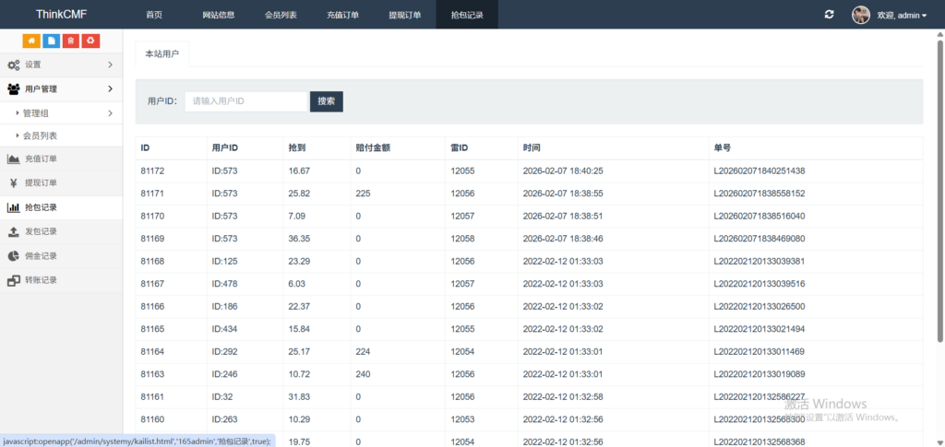Select 会员列表 in the sidebar tree

coord(40,135)
